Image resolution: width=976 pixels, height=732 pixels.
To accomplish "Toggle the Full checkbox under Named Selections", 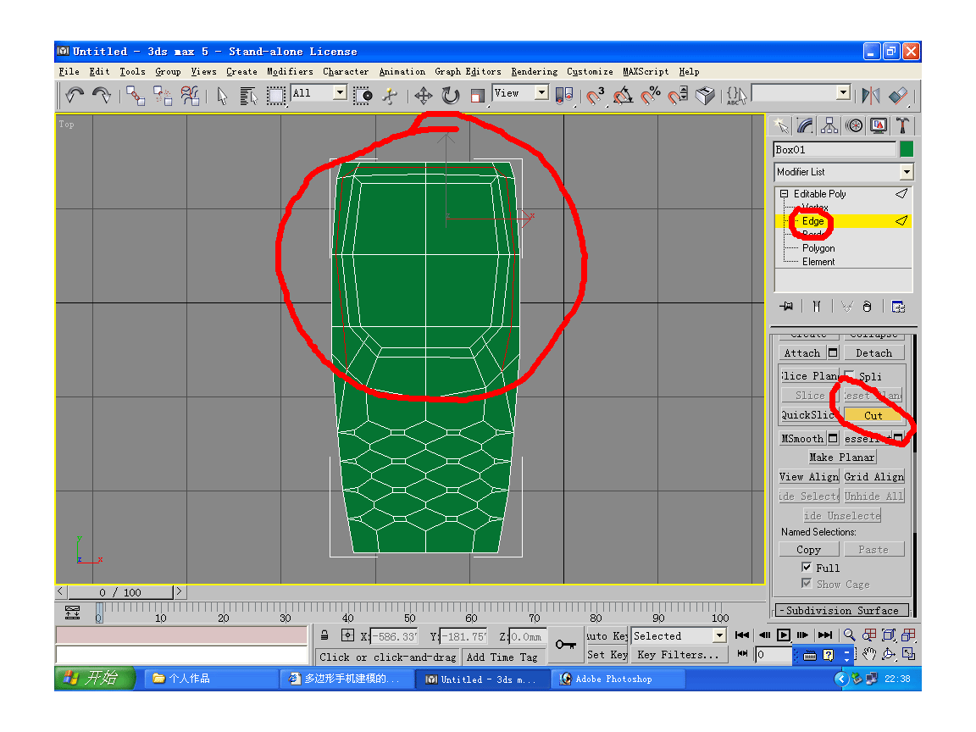I will click(807, 568).
